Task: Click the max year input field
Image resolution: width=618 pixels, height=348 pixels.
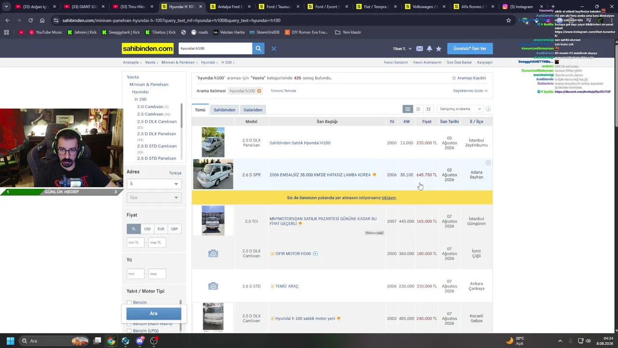Action: tap(157, 274)
